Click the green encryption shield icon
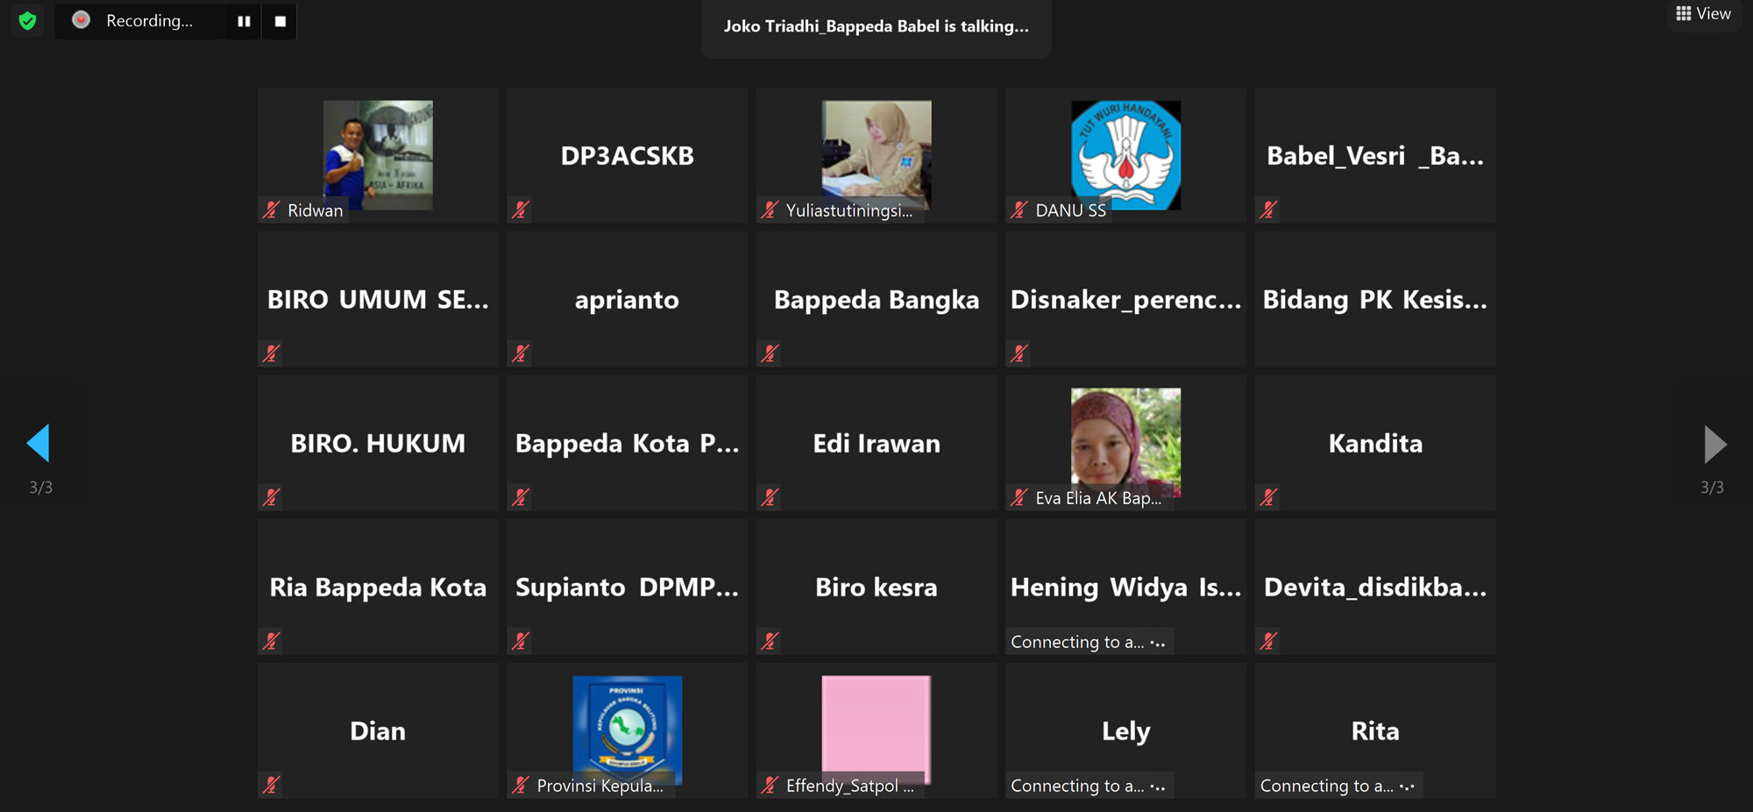The image size is (1753, 812). click(x=27, y=20)
